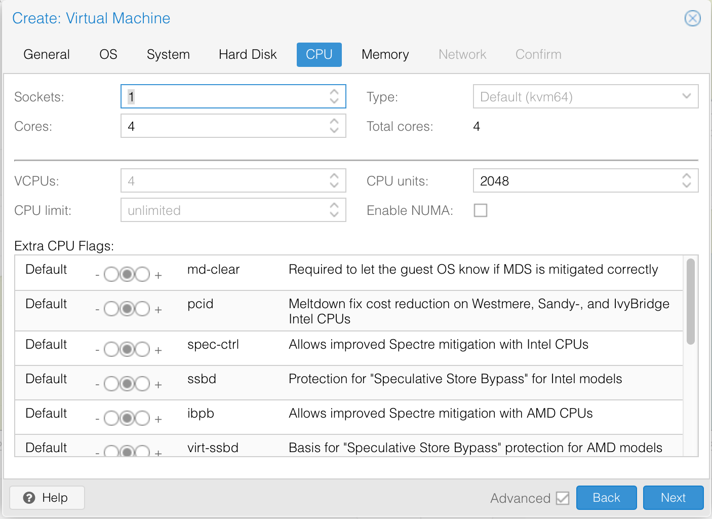
Task: Increase CPU units with the up arrow
Action: (x=686, y=177)
